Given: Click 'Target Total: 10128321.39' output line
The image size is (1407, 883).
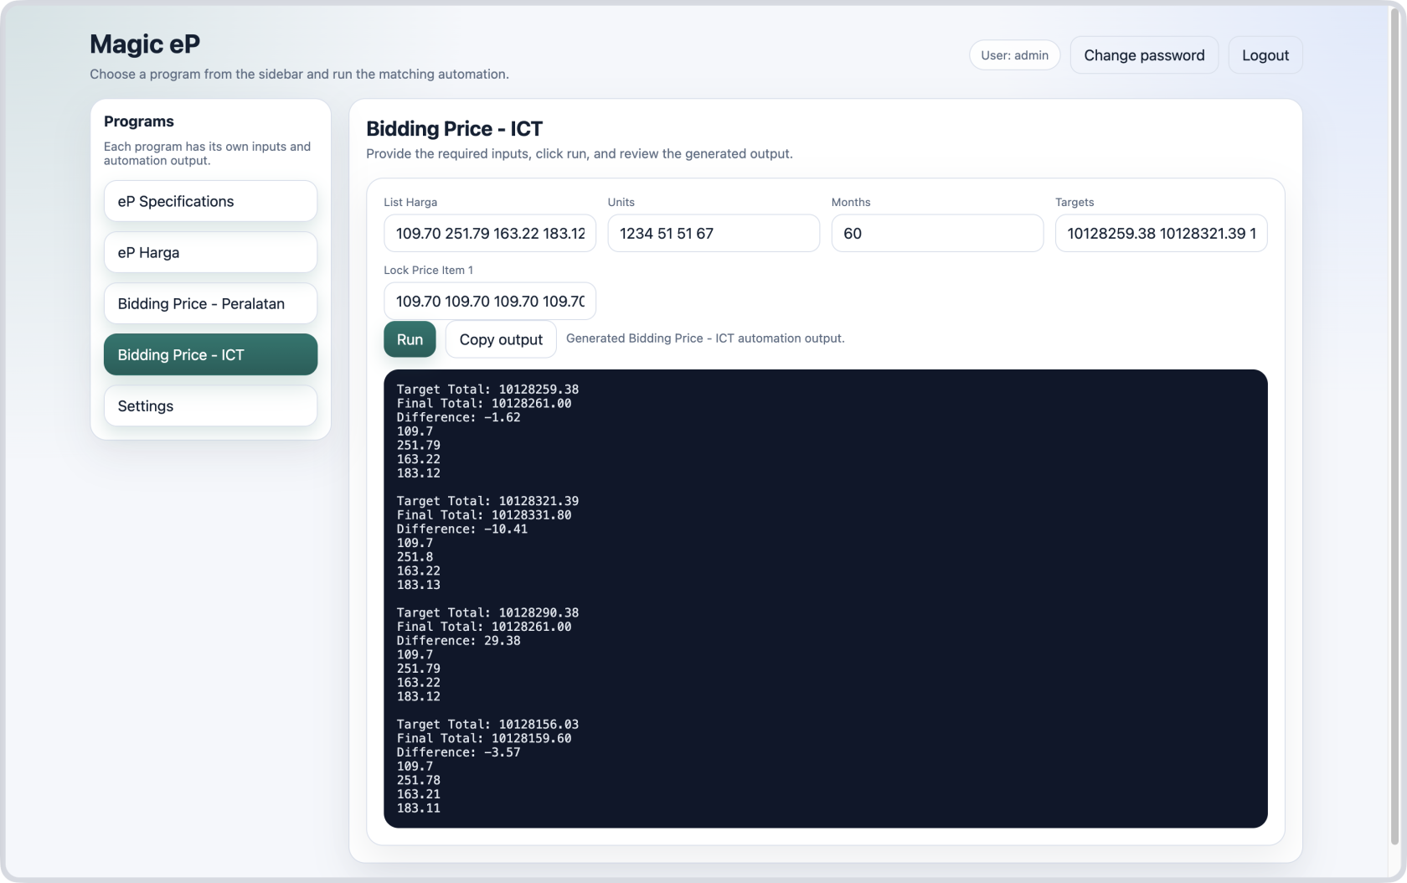Looking at the screenshot, I should (487, 501).
